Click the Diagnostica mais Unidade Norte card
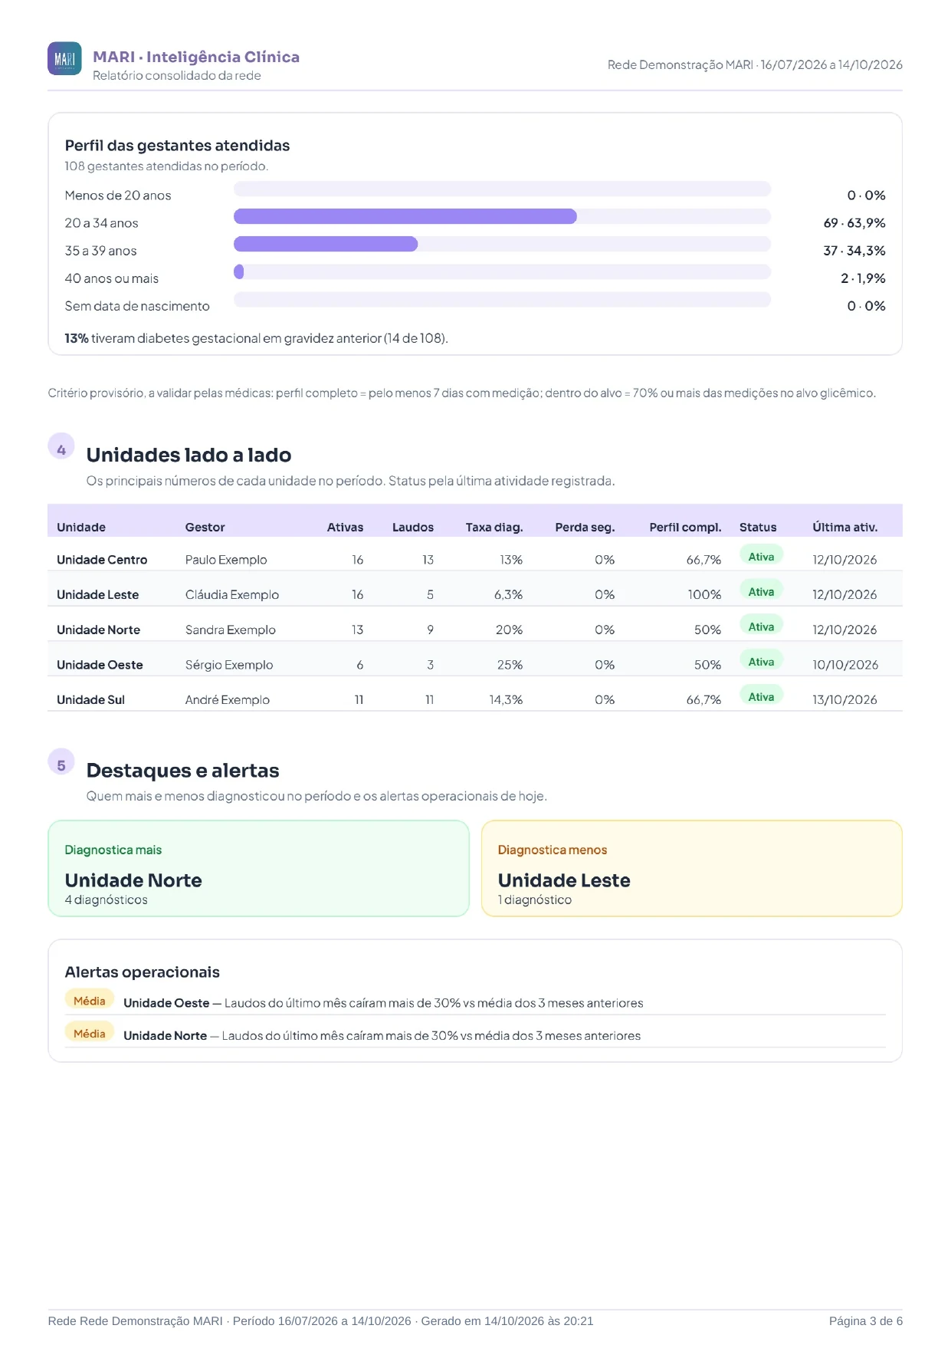 point(258,869)
